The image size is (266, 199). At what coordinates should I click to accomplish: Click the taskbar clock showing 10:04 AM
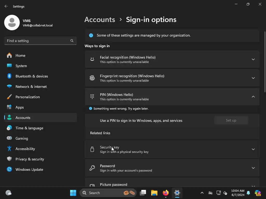(238, 193)
